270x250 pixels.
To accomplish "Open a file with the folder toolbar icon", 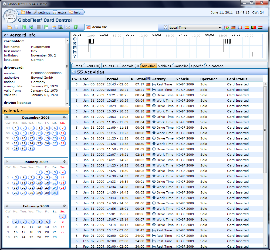I will point(9,27).
